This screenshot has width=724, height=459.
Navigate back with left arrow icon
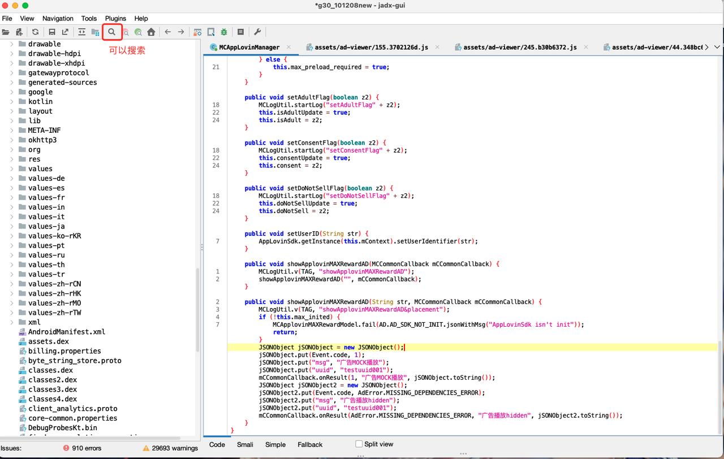click(x=167, y=32)
